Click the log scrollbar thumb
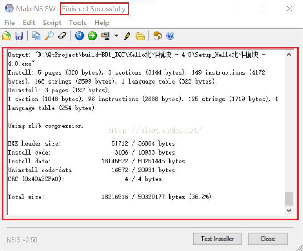 [x=289, y=199]
